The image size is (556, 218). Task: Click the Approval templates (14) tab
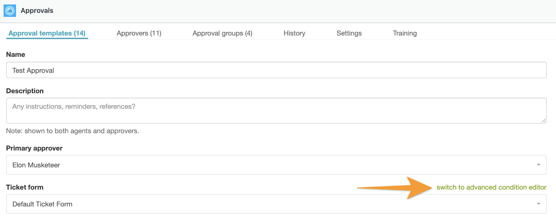pyautogui.click(x=47, y=33)
